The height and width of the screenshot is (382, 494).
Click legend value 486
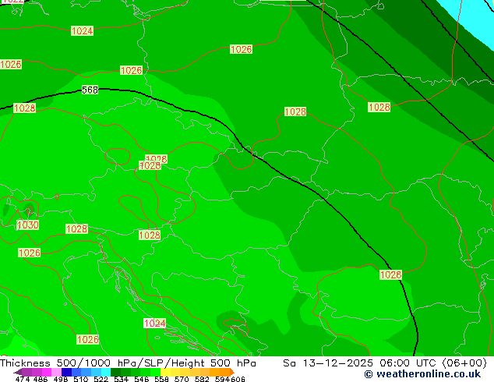tap(41, 379)
